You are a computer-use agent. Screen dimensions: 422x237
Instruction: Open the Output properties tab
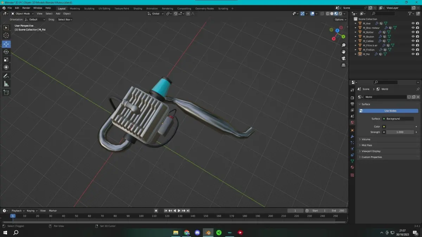pyautogui.click(x=352, y=104)
